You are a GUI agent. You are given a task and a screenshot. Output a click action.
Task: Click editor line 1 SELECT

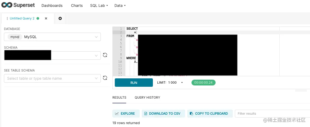pyautogui.click(x=132, y=28)
